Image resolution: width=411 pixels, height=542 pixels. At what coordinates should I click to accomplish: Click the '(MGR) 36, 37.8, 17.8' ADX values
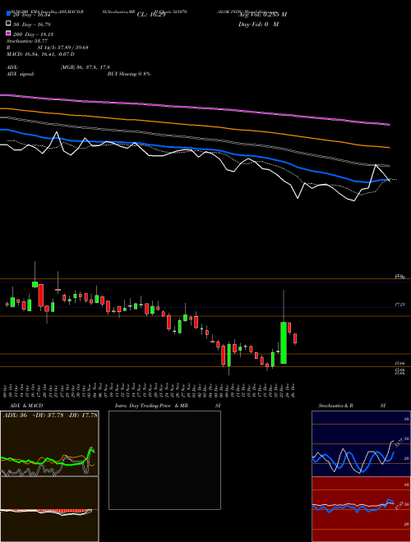[85, 67]
